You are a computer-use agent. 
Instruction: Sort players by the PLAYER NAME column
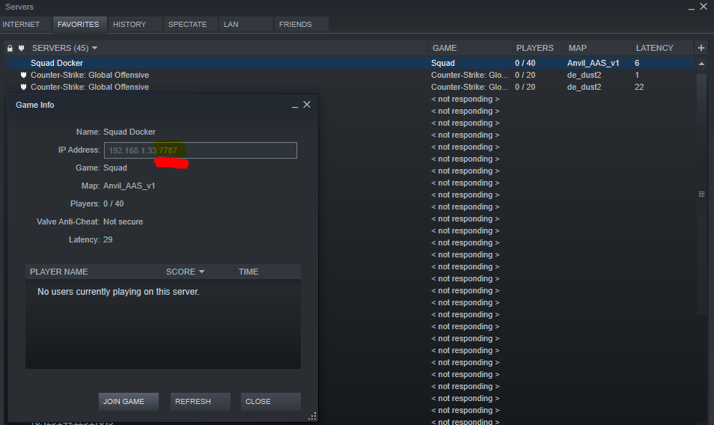(94, 272)
